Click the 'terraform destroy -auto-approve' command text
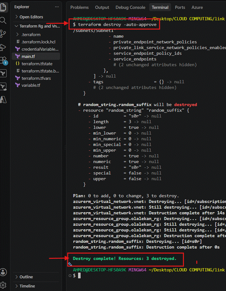Viewport: 226px width, 291px height. 117,24
